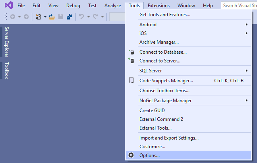Screen dimensions: 257x163
Task: Click the Redo arrow icon
Action: point(95,17)
